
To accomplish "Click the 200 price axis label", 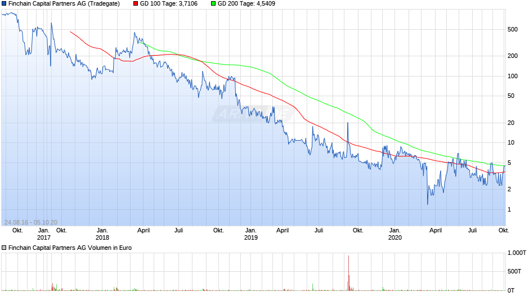I will pyautogui.click(x=513, y=56).
